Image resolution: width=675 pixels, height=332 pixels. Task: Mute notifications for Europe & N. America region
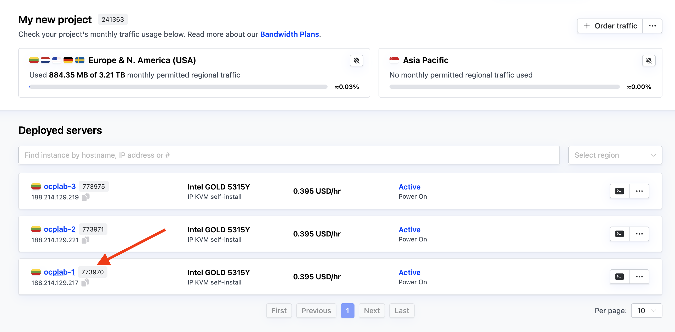tap(356, 61)
